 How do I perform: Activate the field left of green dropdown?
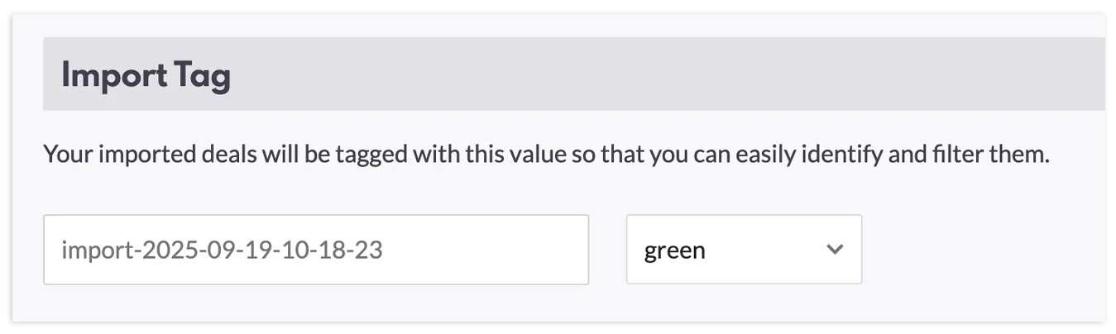[x=315, y=250]
